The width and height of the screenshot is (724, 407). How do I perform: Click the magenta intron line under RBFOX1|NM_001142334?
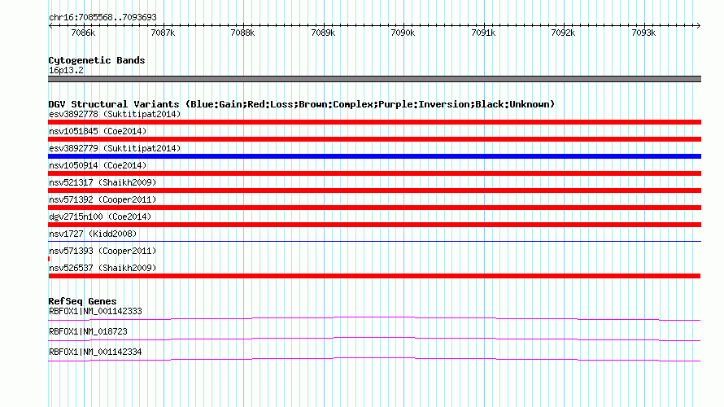click(x=374, y=359)
